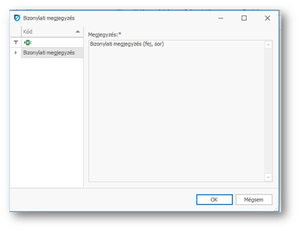This screenshot has height=231, width=300.
Task: Click the empty header cell left of Kód
Action: click(x=16, y=32)
